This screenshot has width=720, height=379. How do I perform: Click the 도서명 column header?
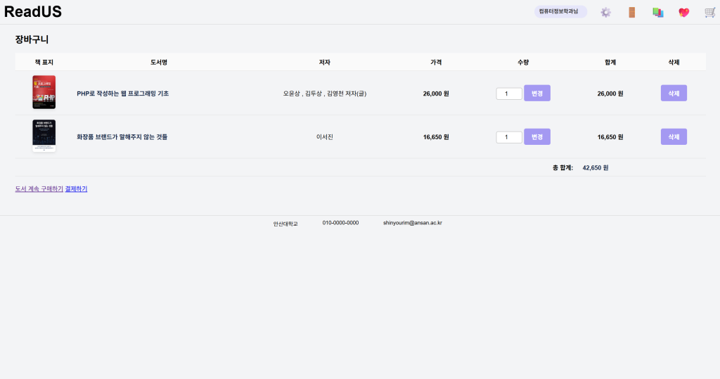pos(159,62)
